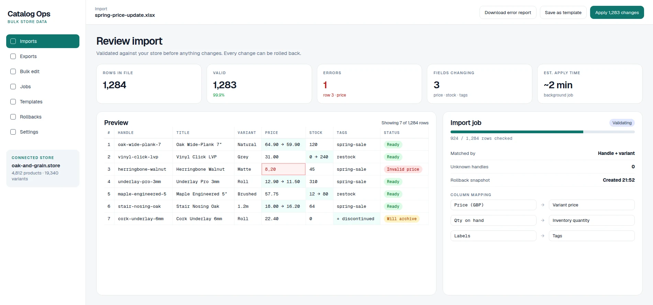Click the Invalid price status badge

[x=403, y=169]
